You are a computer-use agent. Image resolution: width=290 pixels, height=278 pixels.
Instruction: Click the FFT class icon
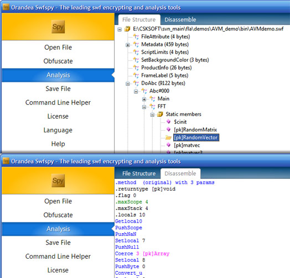coord(152,107)
